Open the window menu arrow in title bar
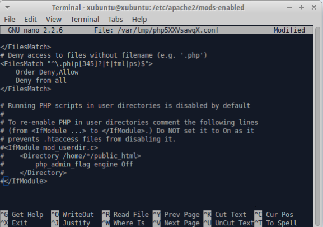323x227 pixels. (7, 8)
